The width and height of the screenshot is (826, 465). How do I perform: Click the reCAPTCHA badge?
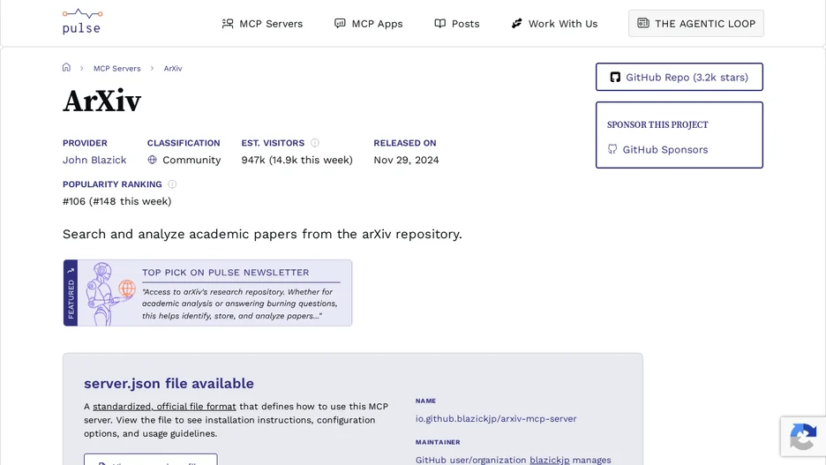(803, 437)
